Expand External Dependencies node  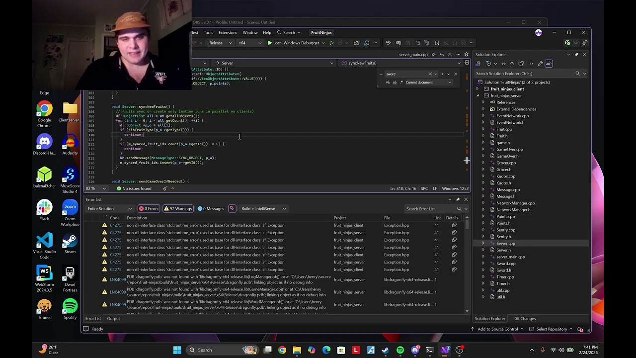pos(483,109)
